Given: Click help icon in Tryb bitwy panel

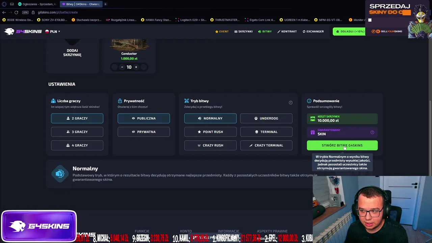Looking at the screenshot, I should 291,103.
